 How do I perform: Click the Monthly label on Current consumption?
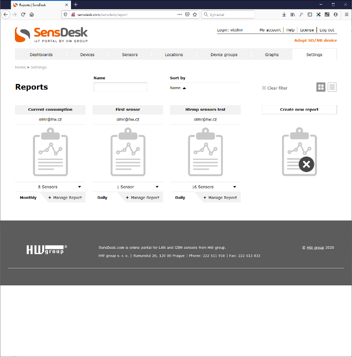click(x=28, y=198)
